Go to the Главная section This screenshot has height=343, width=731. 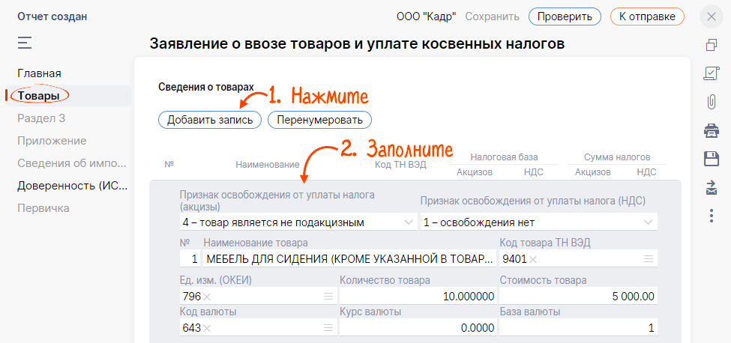[39, 73]
